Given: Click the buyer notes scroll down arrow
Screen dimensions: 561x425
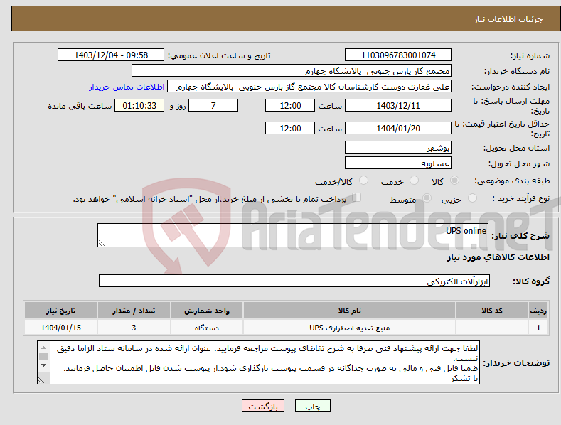Looking at the screenshot, I should [x=43, y=365].
